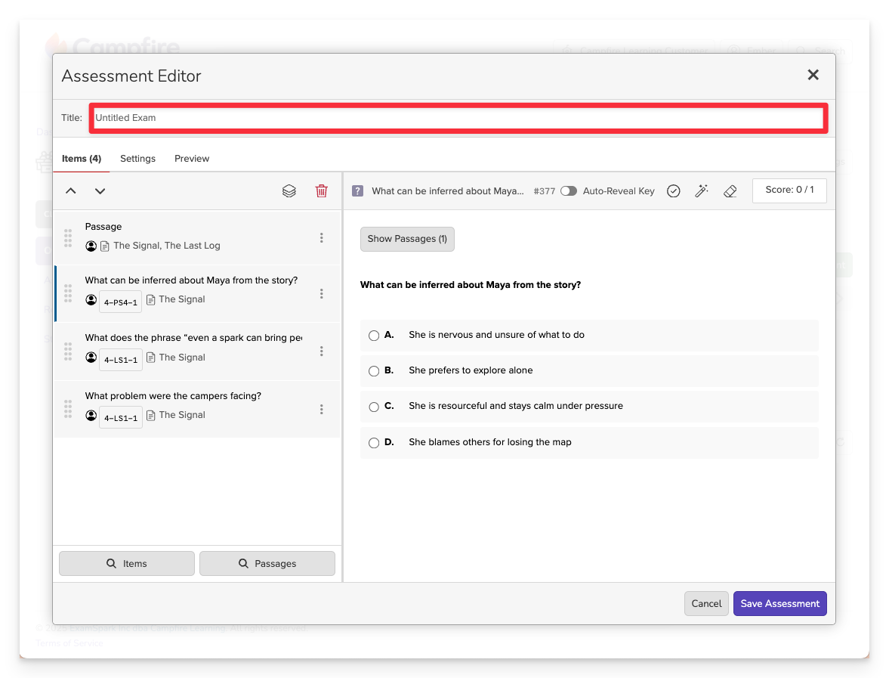Switch to the Settings tab
Image resolution: width=889 pixels, height=678 pixels.
137,159
